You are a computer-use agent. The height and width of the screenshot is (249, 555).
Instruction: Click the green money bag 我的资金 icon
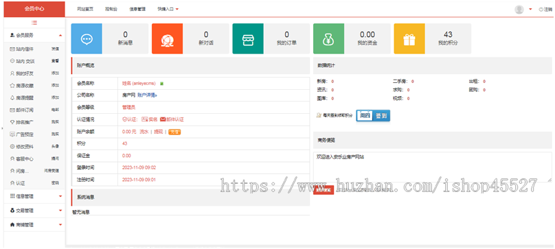(328, 38)
